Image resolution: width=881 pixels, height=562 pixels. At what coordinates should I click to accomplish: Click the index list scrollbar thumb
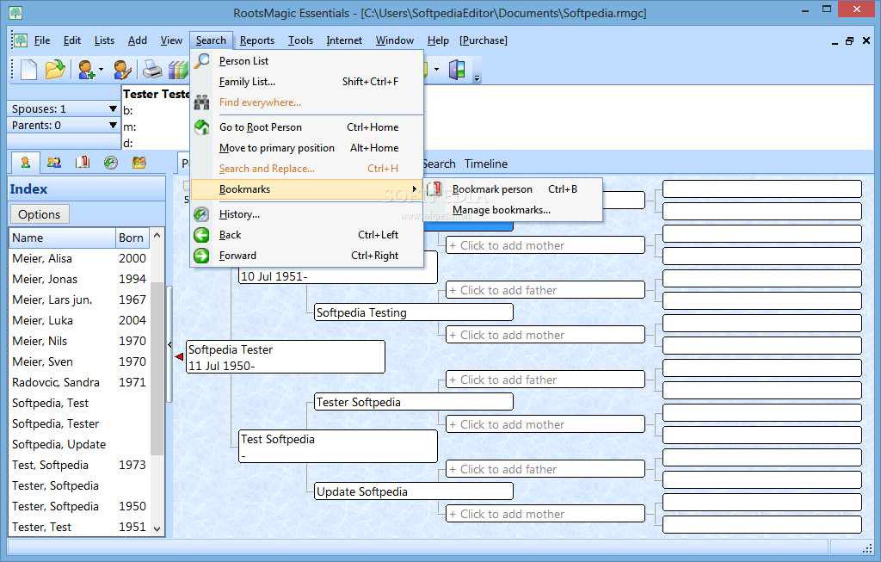157,368
